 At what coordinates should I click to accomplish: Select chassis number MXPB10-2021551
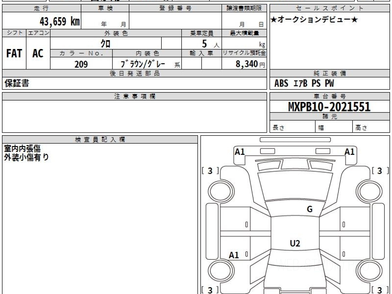pyautogui.click(x=329, y=107)
